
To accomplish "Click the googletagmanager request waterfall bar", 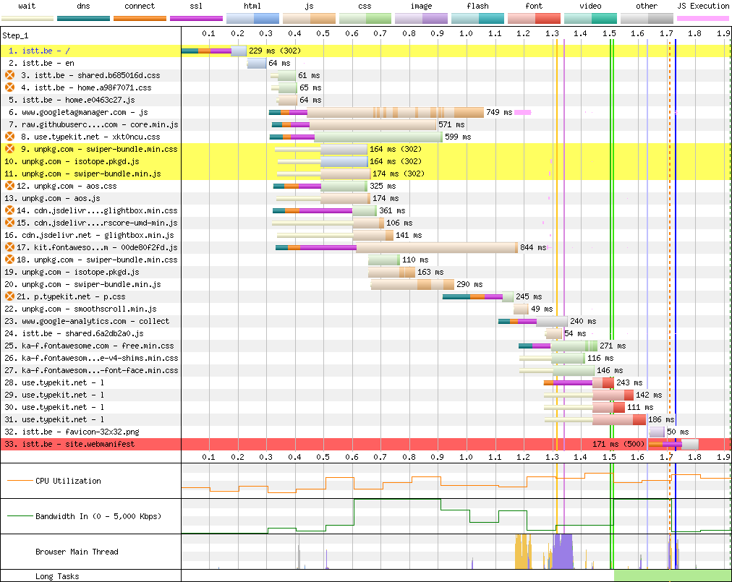I will click(x=376, y=112).
